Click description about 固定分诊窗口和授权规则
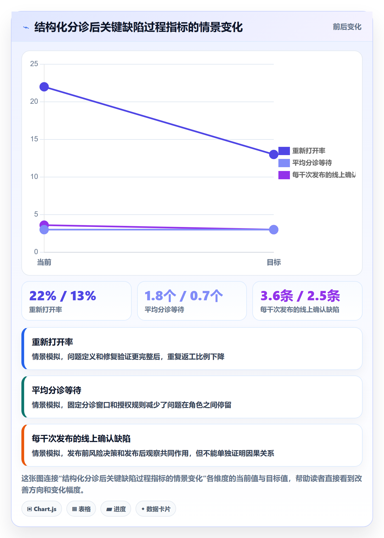Image resolution: width=384 pixels, height=538 pixels. click(132, 405)
